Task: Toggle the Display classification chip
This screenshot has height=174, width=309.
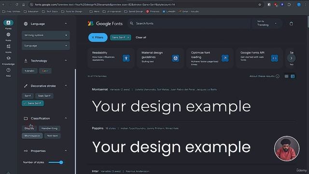Action: pyautogui.click(x=29, y=129)
